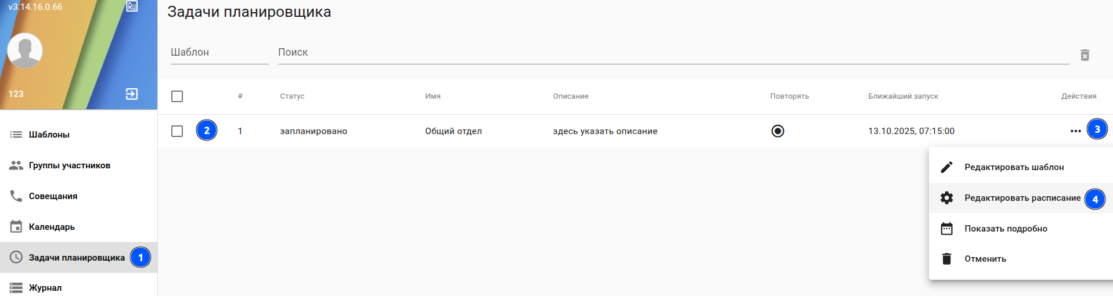
Task: Toggle the select-all checkbox in table header
Action: click(177, 96)
